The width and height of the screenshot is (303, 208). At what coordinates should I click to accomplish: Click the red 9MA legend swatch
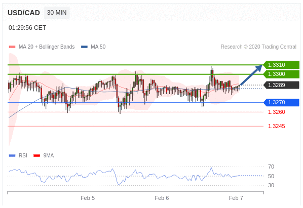click(x=36, y=155)
